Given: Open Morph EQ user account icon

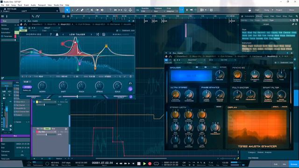Looking at the screenshot, I should pyautogui.click(x=57, y=35).
